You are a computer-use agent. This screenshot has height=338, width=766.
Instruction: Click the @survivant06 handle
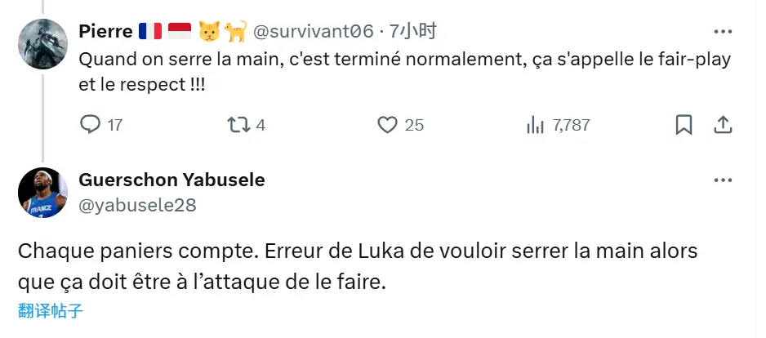pyautogui.click(x=314, y=32)
